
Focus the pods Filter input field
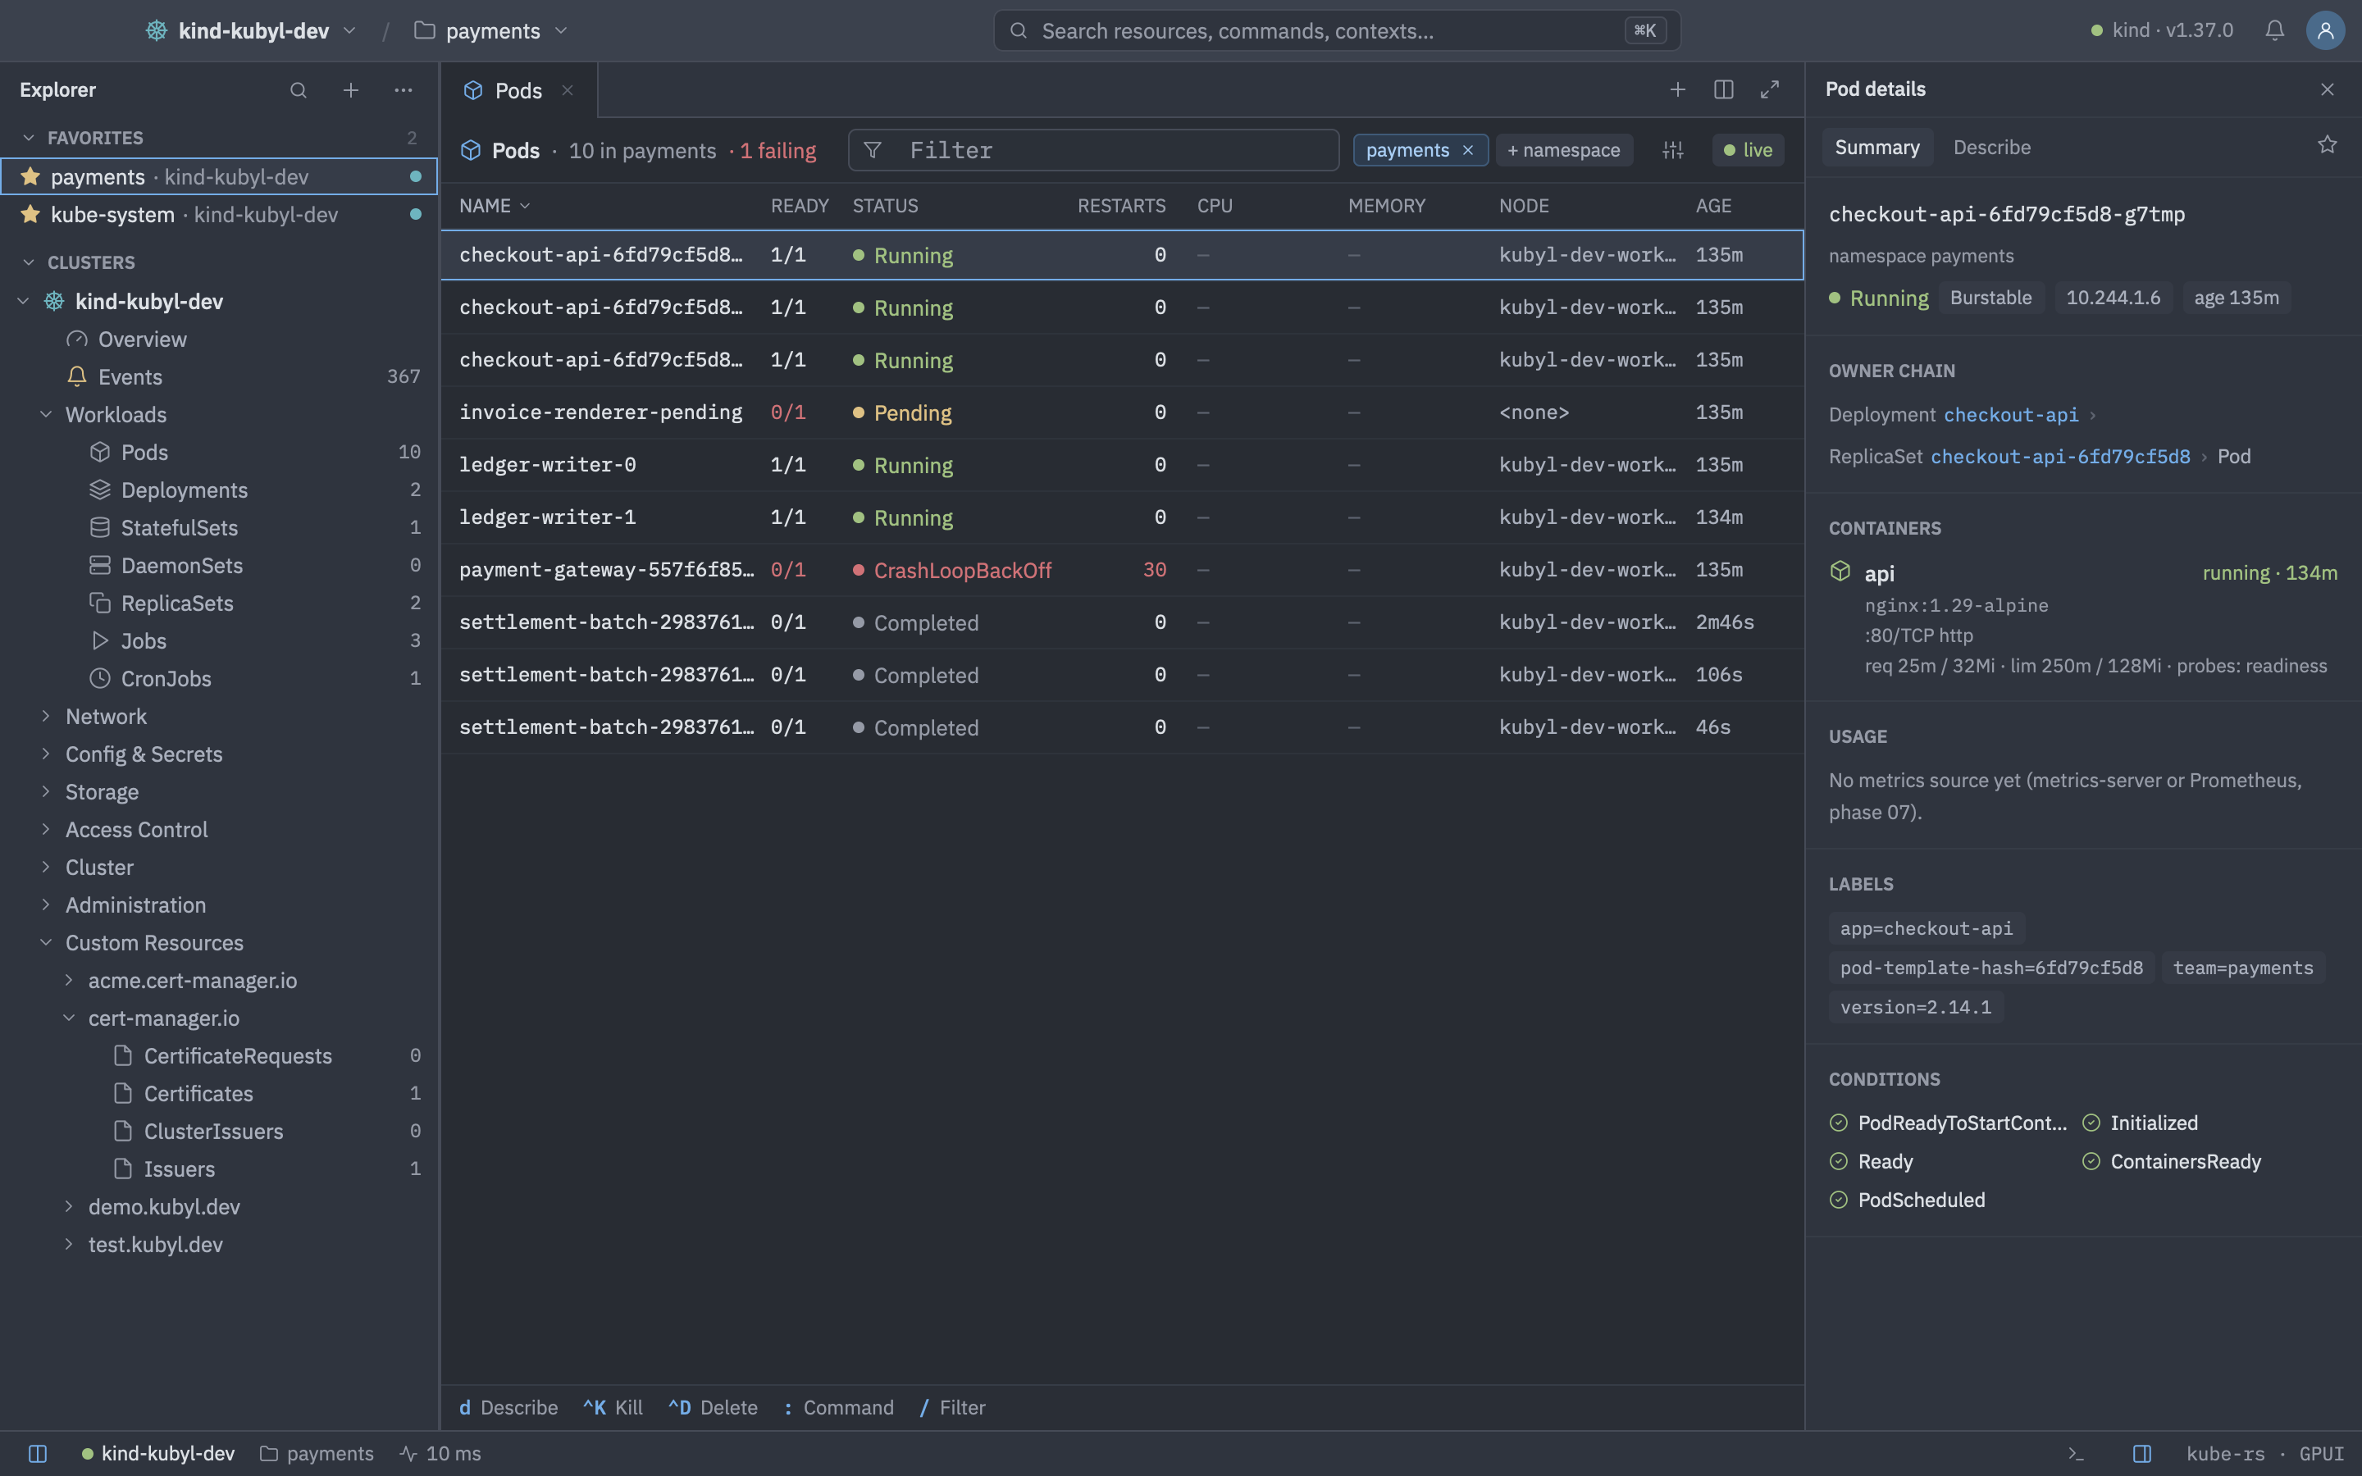pos(1093,150)
